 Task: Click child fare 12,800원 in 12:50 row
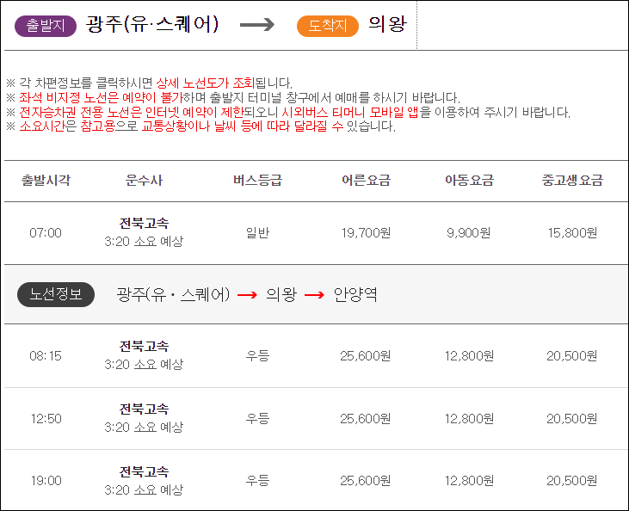click(x=469, y=419)
